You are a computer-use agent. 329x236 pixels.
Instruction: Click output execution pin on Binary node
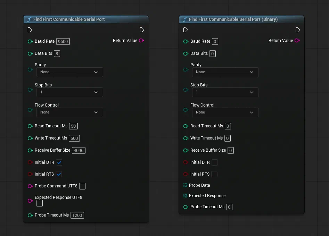(297, 30)
